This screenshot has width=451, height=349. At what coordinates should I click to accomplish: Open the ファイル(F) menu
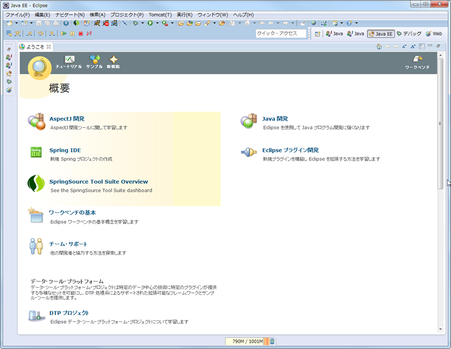[x=17, y=15]
